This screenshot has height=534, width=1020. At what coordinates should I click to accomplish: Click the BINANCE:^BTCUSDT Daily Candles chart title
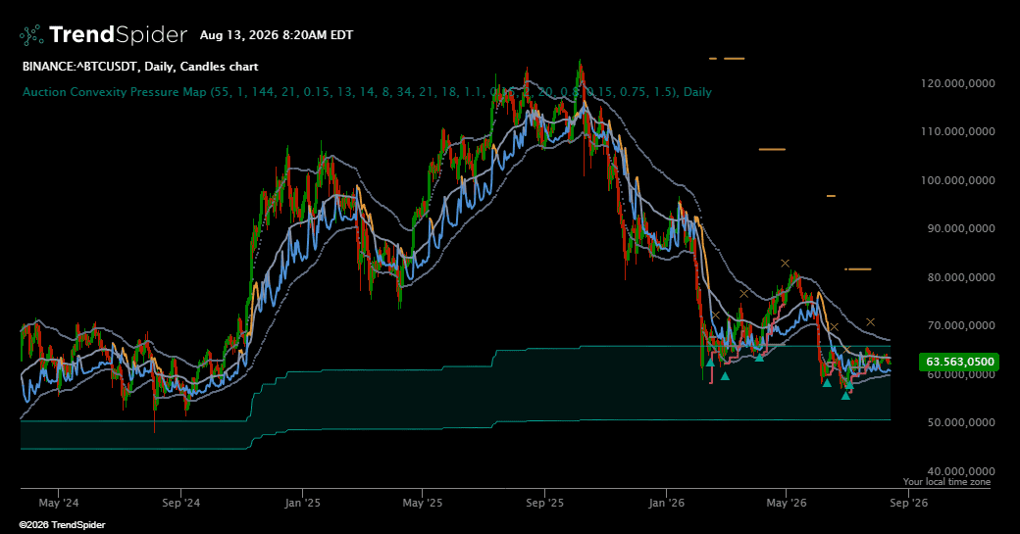[x=140, y=67]
